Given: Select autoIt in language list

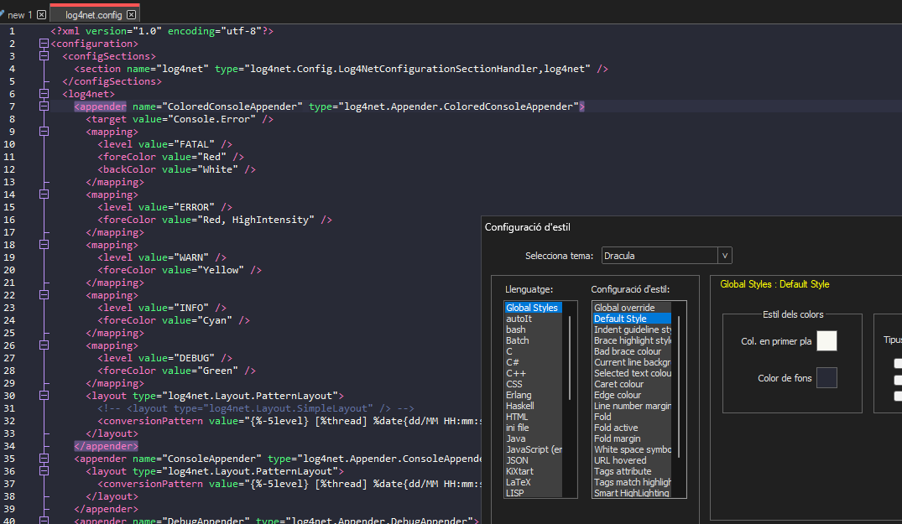Looking at the screenshot, I should pyautogui.click(x=534, y=319).
